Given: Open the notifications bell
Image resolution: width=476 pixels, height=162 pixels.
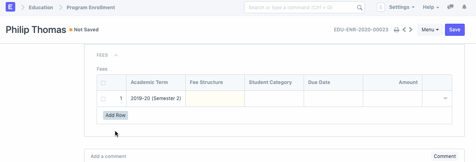Looking at the screenshot, I should tap(464, 7).
